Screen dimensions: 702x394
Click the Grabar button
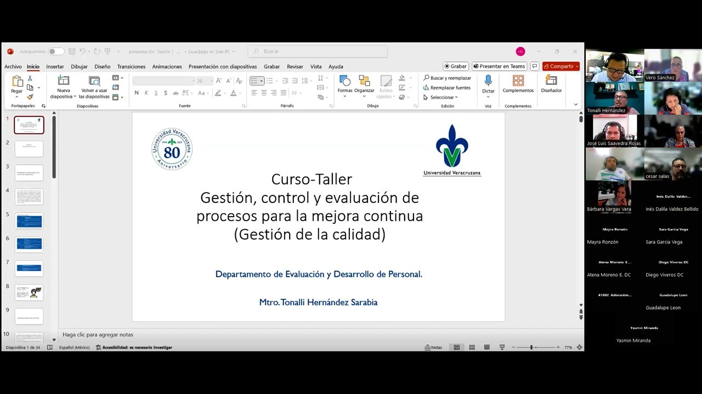click(455, 66)
